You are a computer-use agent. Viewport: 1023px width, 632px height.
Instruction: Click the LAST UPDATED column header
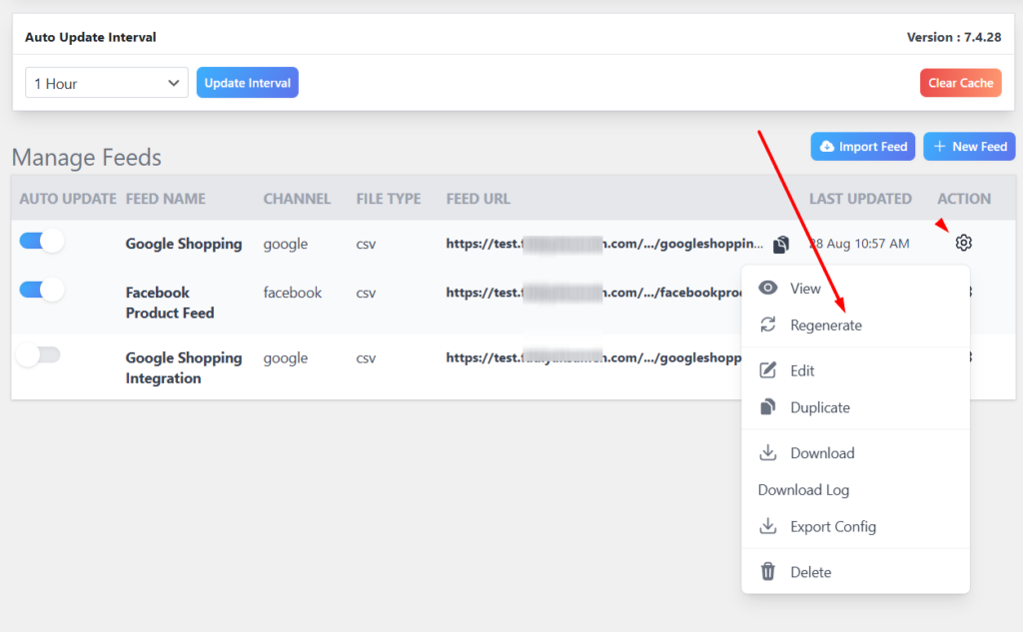click(x=860, y=198)
